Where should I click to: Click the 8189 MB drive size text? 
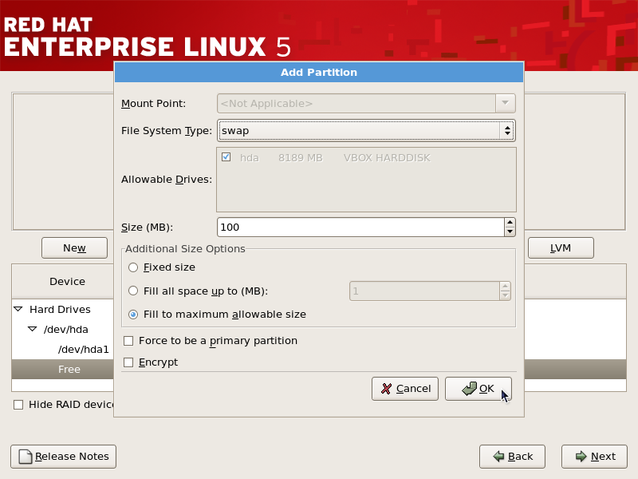pos(301,158)
